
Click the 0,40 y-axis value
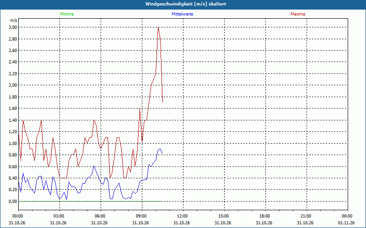tap(13, 178)
